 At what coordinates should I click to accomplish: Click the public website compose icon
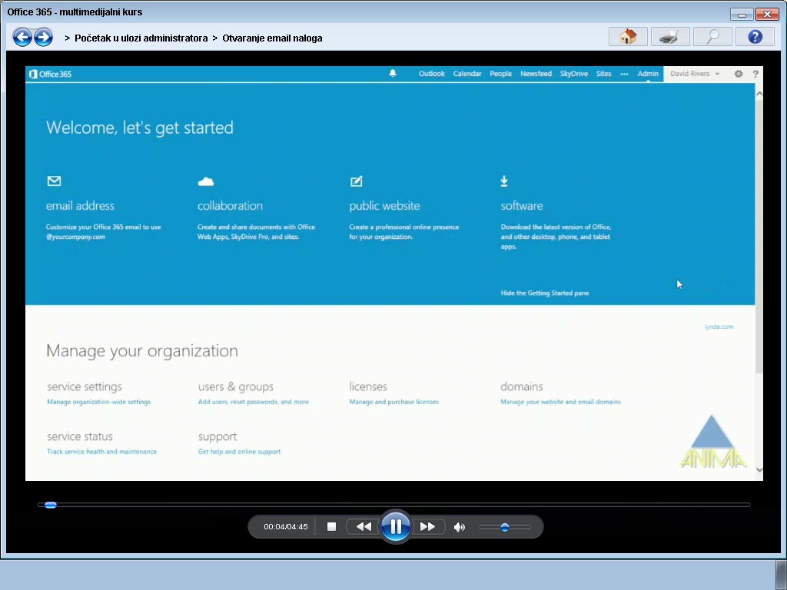click(x=356, y=181)
